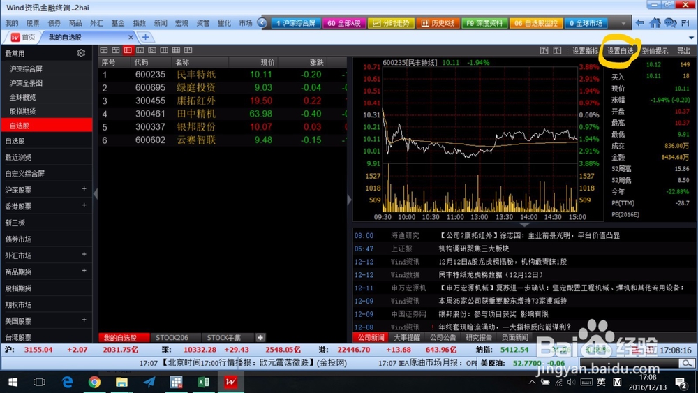Switch to STOCK206 bottom tab
698x393 pixels.
pyautogui.click(x=172, y=338)
